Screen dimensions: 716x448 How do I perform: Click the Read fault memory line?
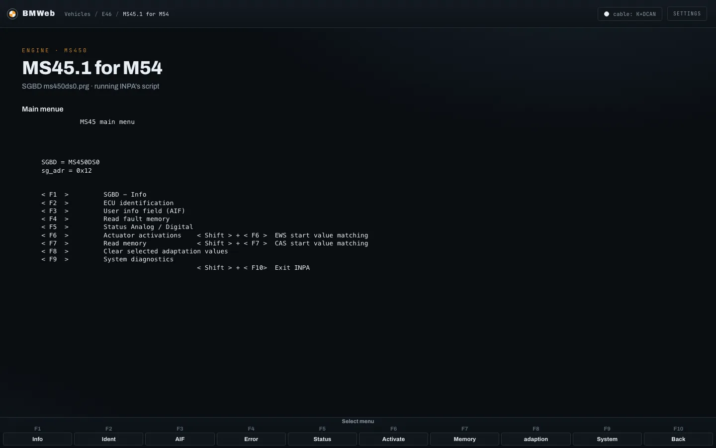(x=137, y=219)
